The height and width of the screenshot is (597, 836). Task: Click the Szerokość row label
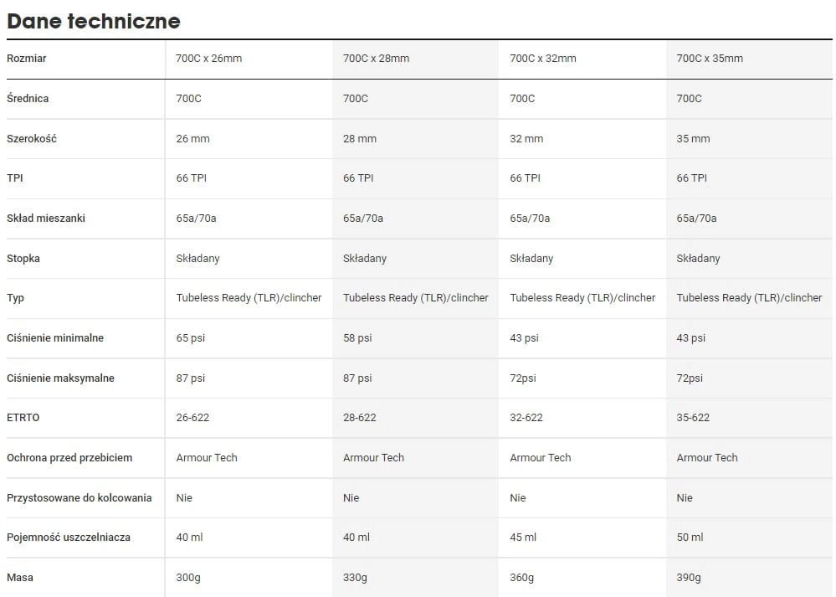coord(32,138)
